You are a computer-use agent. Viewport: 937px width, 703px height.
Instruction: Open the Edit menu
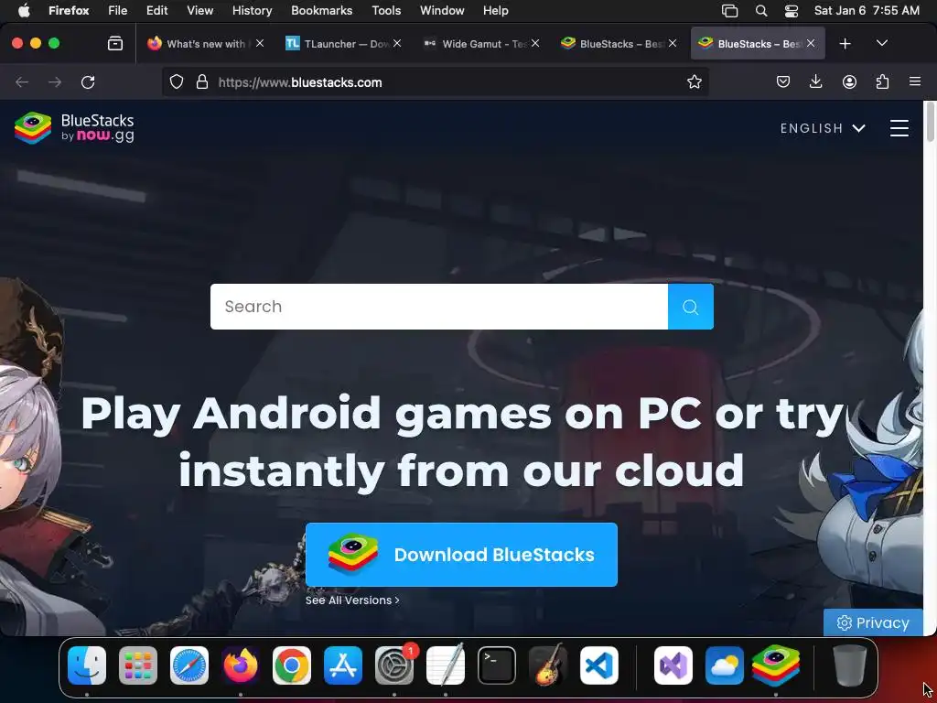coord(156,10)
